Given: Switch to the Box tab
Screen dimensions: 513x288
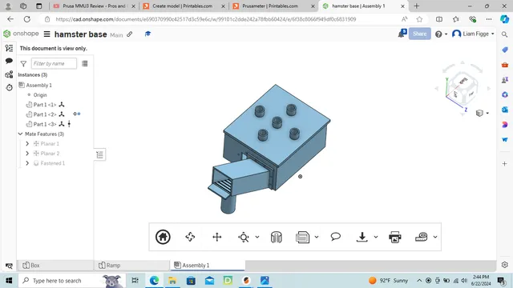Looking at the screenshot, I should coord(55,266).
